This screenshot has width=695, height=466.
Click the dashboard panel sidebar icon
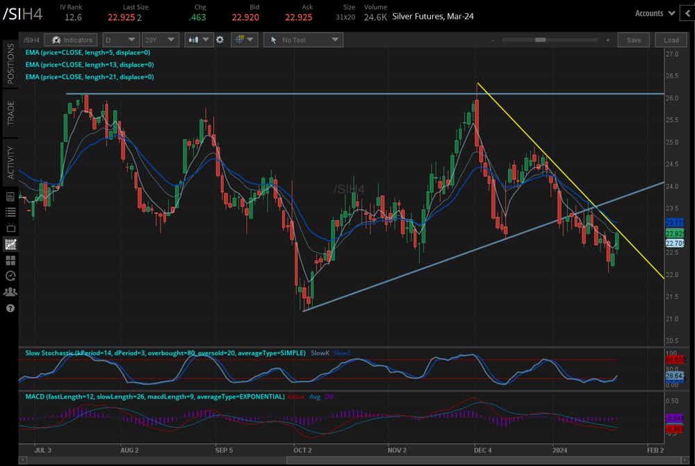tap(10, 197)
